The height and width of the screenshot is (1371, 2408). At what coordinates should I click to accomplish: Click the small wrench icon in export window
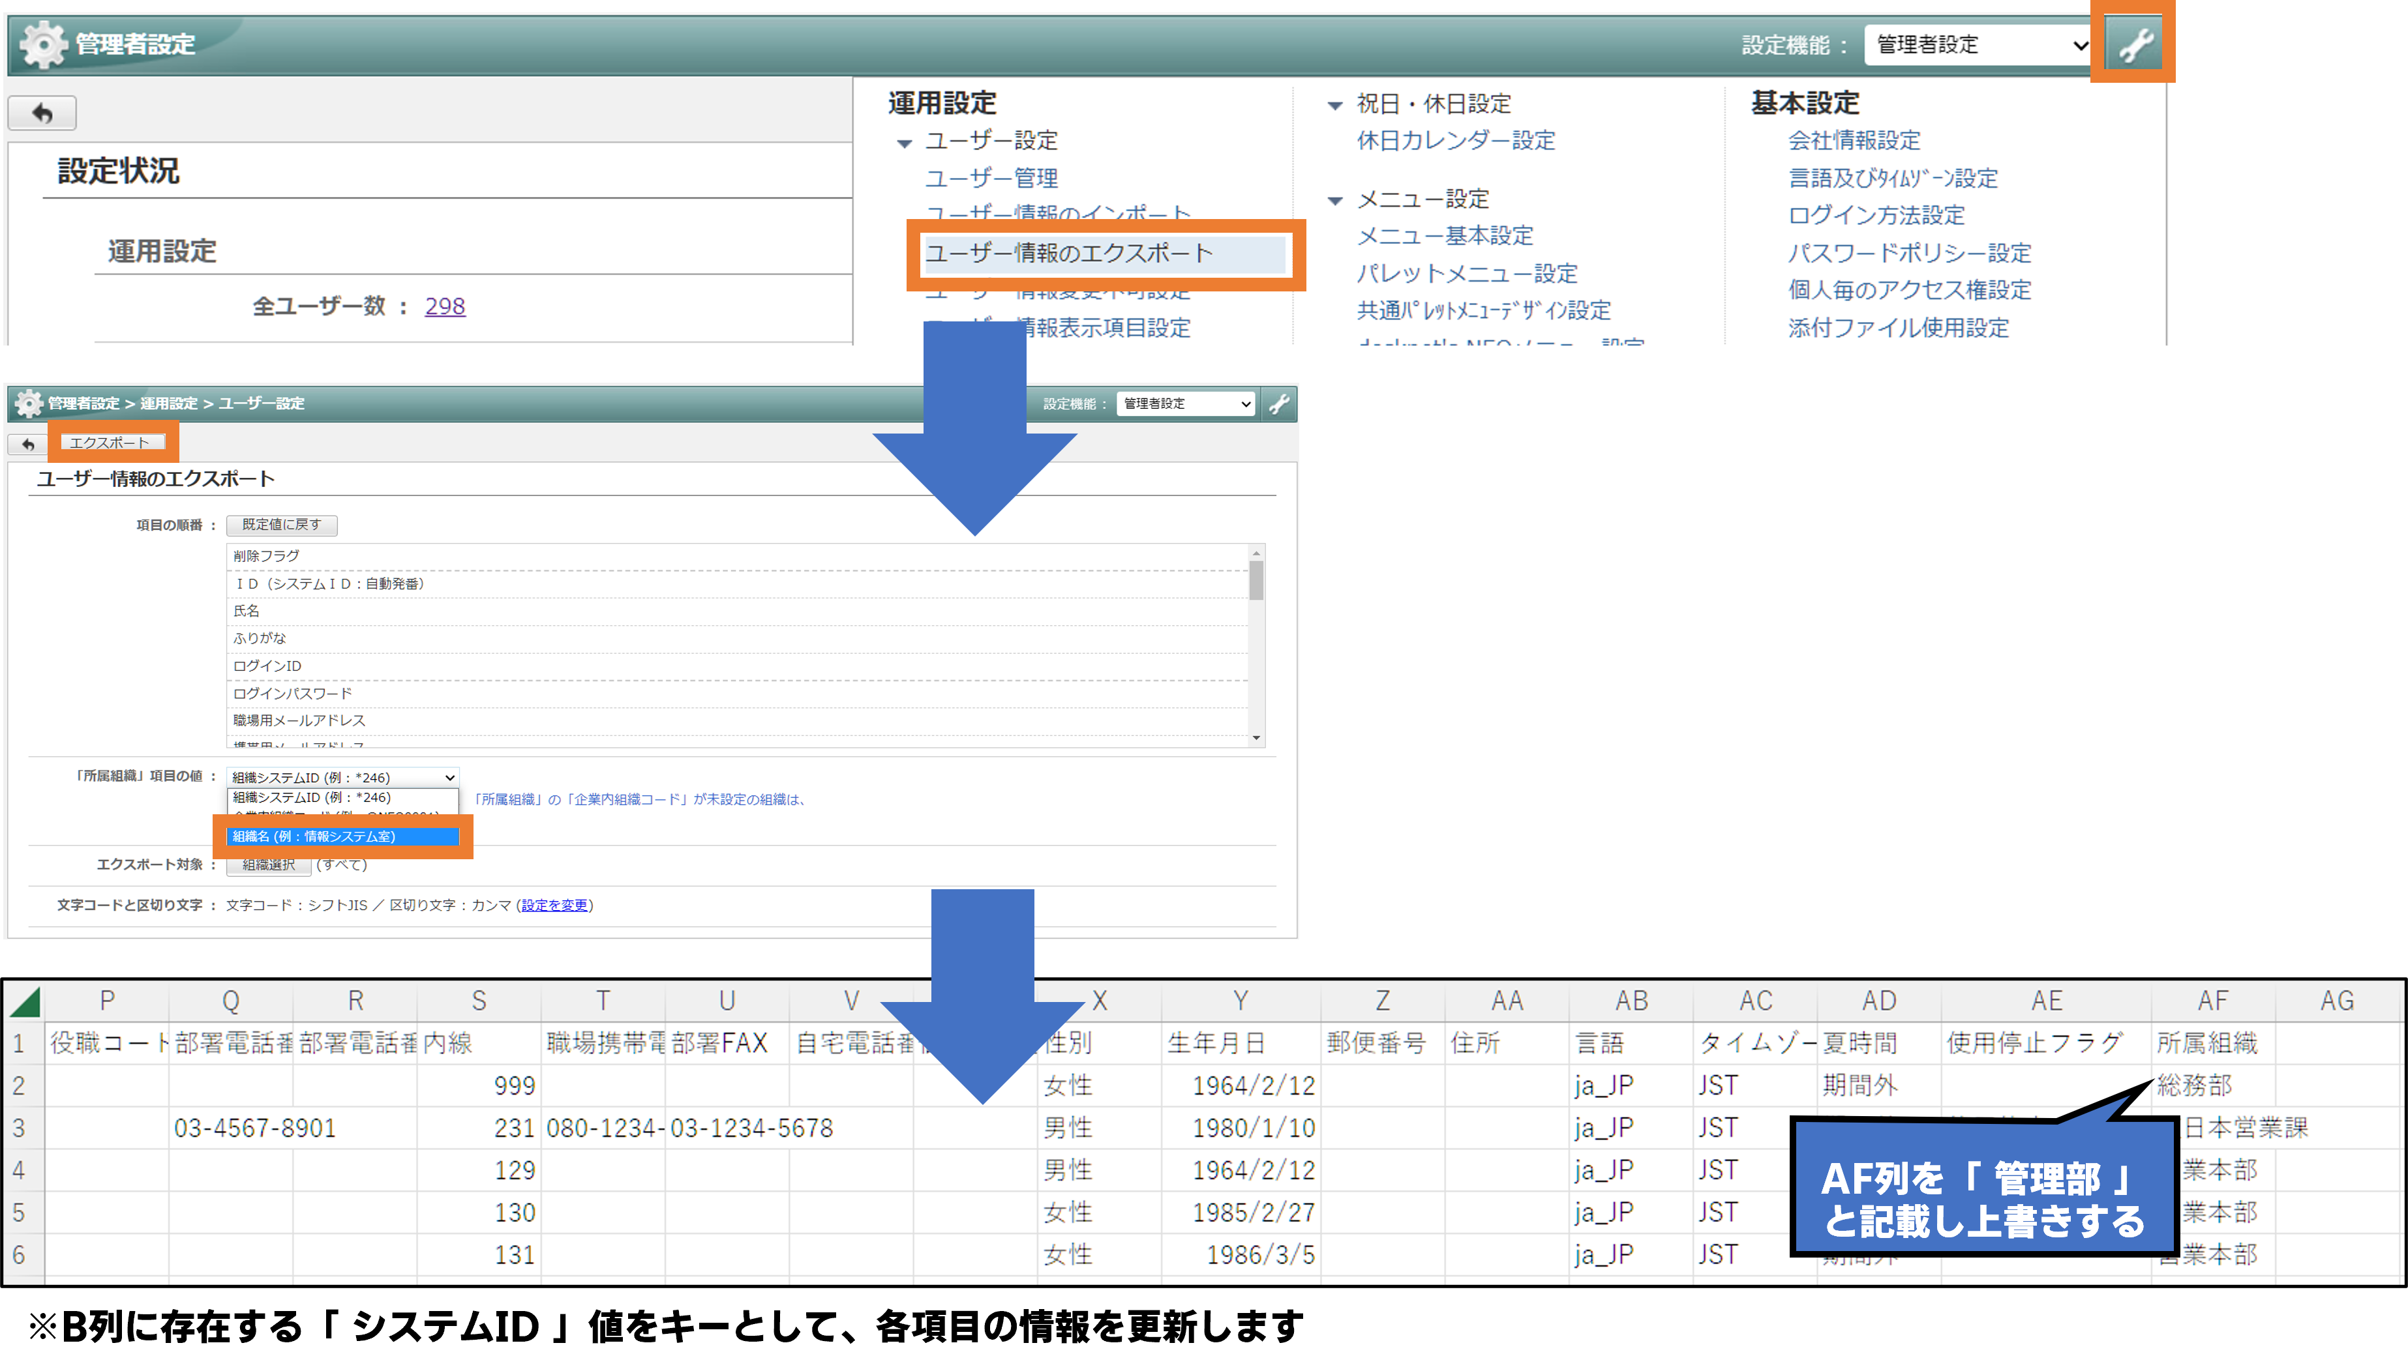(1279, 404)
